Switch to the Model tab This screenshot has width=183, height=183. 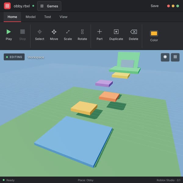(x=30, y=17)
